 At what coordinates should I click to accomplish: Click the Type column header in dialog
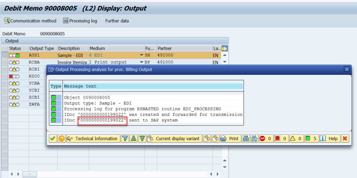click(x=56, y=86)
